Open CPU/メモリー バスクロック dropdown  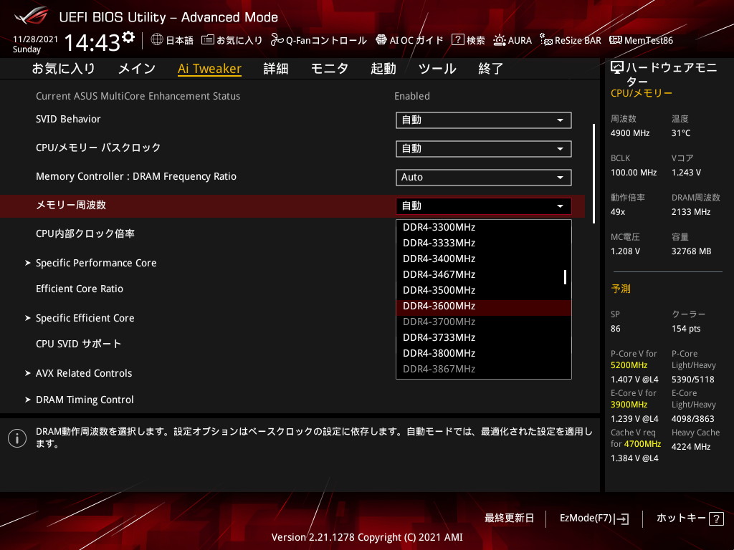click(x=484, y=149)
